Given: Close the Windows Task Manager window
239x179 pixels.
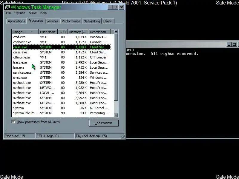Looking at the screenshot, I should click(x=122, y=7).
